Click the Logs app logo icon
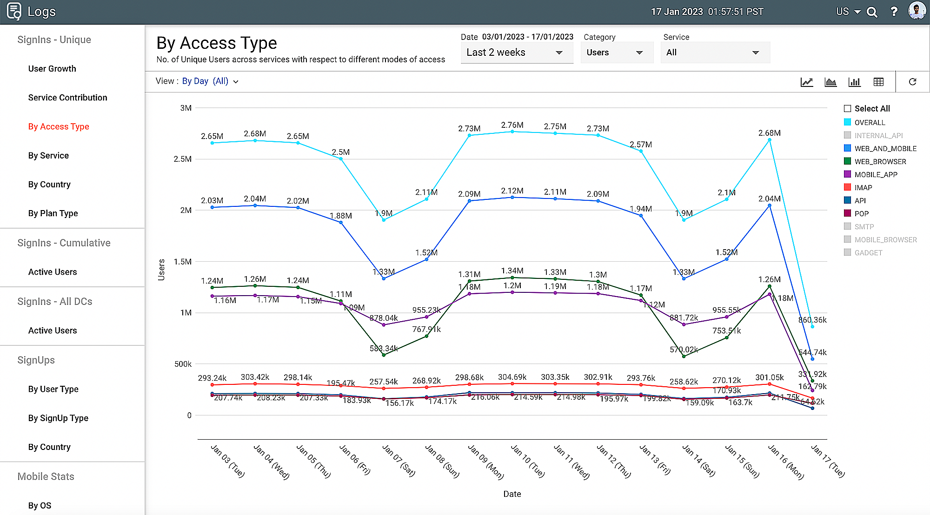The width and height of the screenshot is (930, 515). (14, 12)
